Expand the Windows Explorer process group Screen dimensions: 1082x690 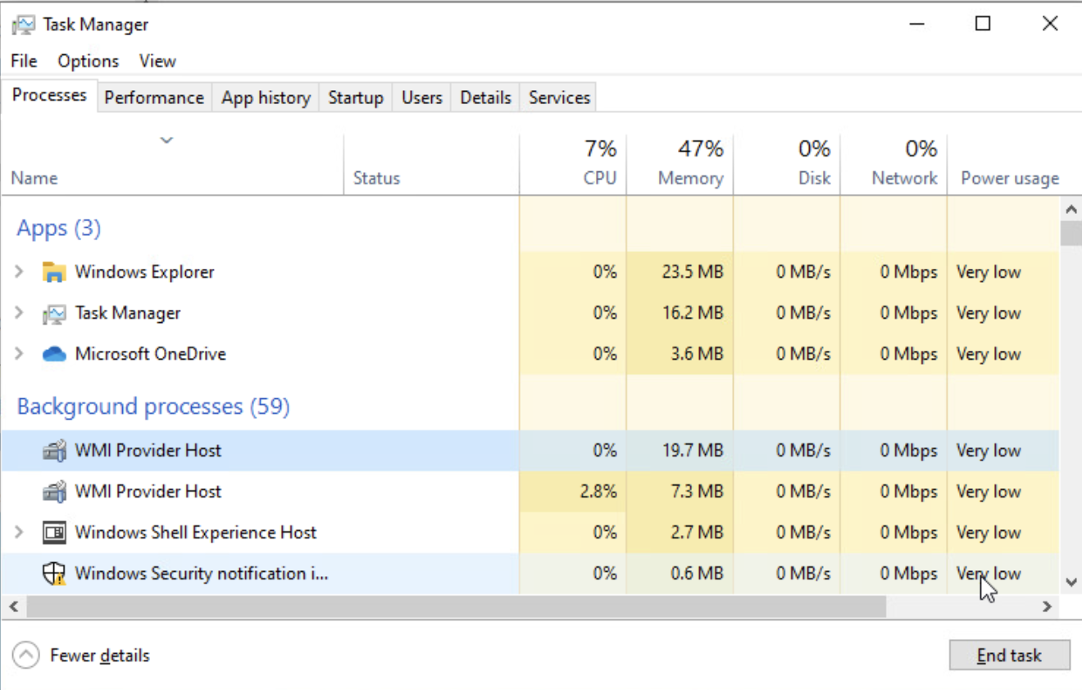tap(20, 271)
